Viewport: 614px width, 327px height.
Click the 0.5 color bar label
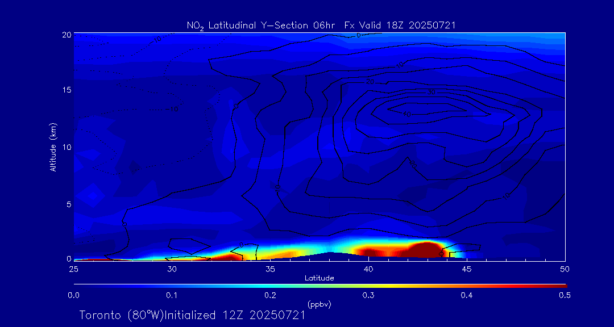tap(565, 295)
